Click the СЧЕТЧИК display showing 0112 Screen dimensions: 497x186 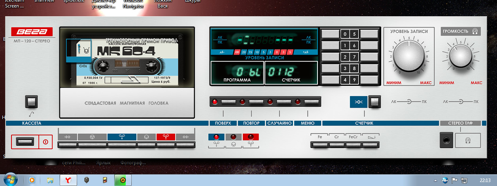click(x=291, y=73)
